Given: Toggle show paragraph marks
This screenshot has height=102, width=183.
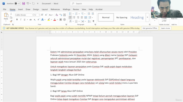Looking at the screenshot, I should pyautogui.click(x=94, y=21).
